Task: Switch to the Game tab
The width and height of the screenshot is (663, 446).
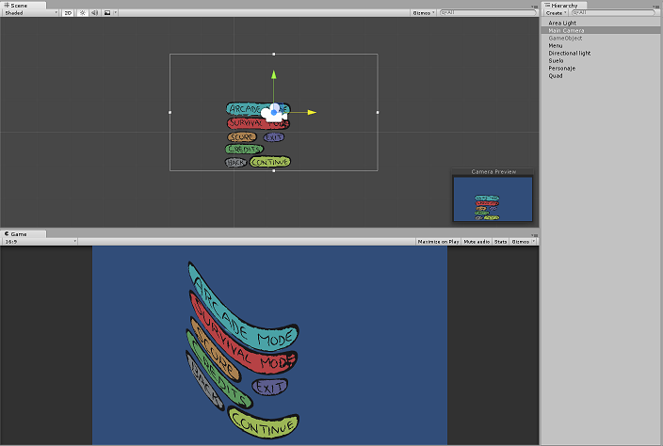Action: [x=18, y=233]
